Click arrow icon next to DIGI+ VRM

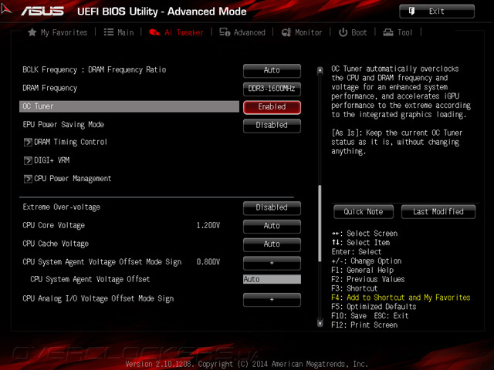[x=28, y=160]
